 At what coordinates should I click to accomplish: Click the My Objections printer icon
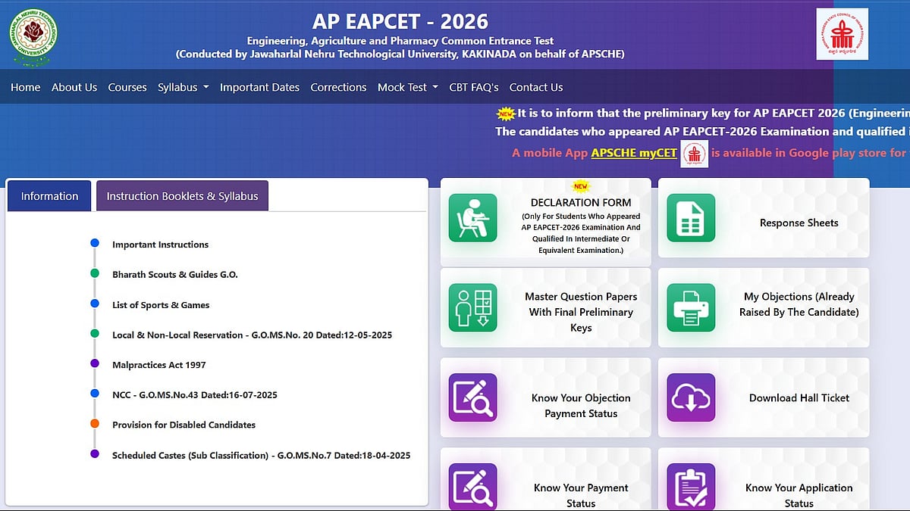[691, 307]
